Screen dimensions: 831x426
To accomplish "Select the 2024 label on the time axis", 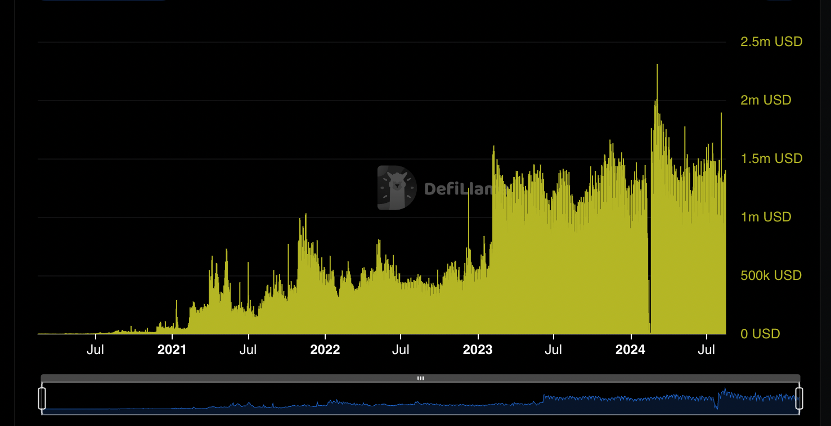I will pos(630,350).
